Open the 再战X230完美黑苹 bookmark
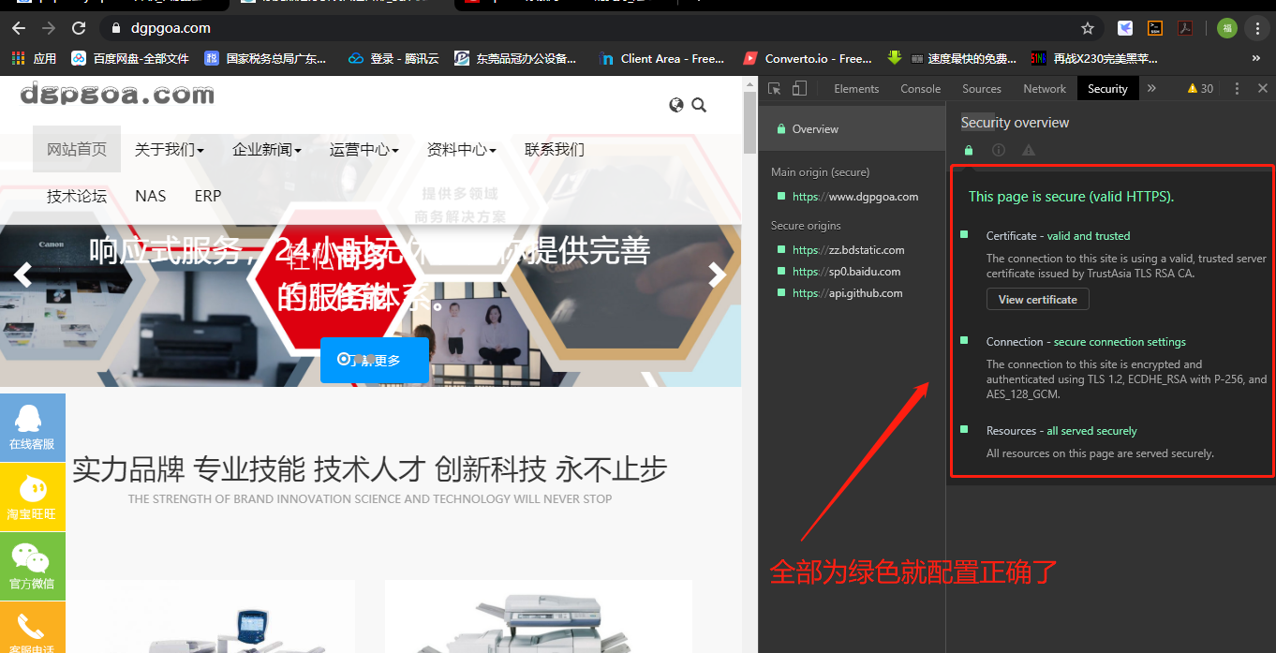Image resolution: width=1276 pixels, height=653 pixels. (x=1094, y=58)
